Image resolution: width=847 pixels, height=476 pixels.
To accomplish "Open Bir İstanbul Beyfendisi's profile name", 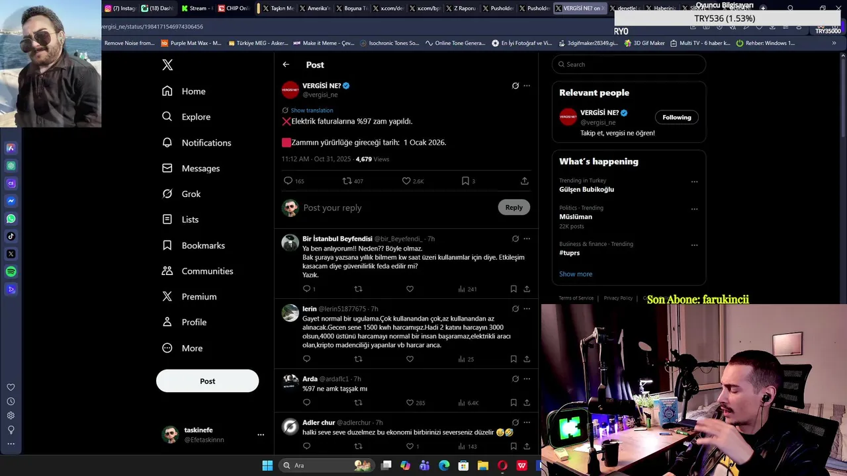I will point(337,239).
